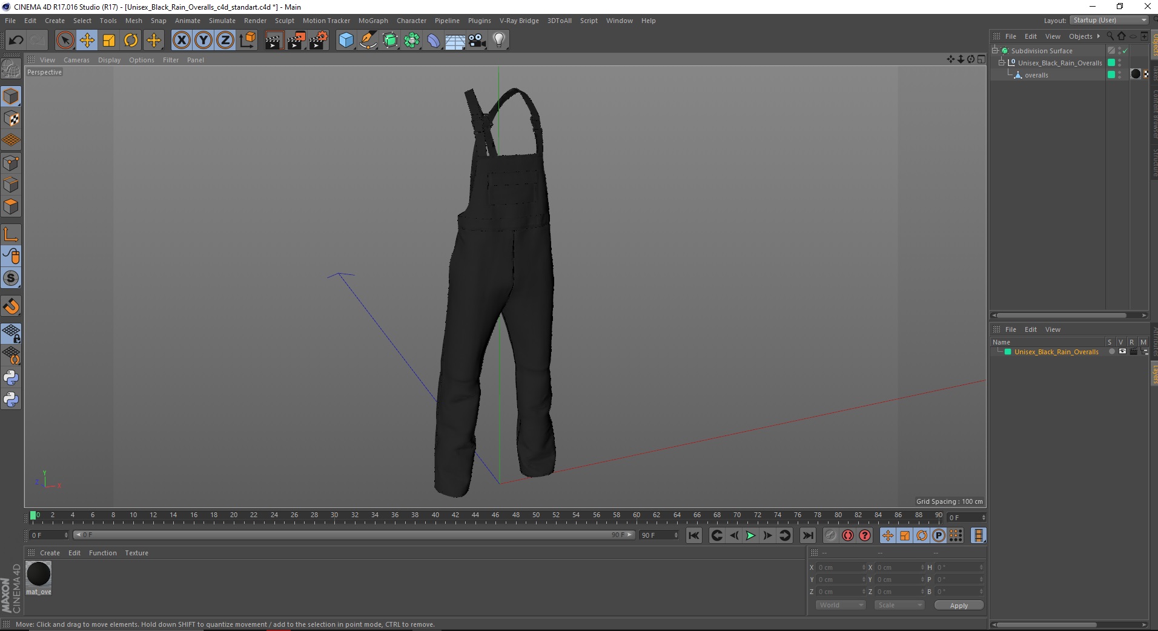Open material manager Create menu
The height and width of the screenshot is (631, 1158).
click(x=50, y=553)
